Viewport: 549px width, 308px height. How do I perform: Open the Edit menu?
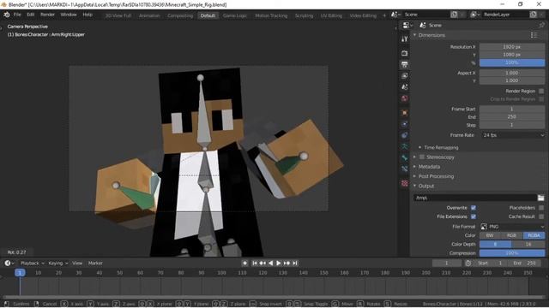(31, 15)
